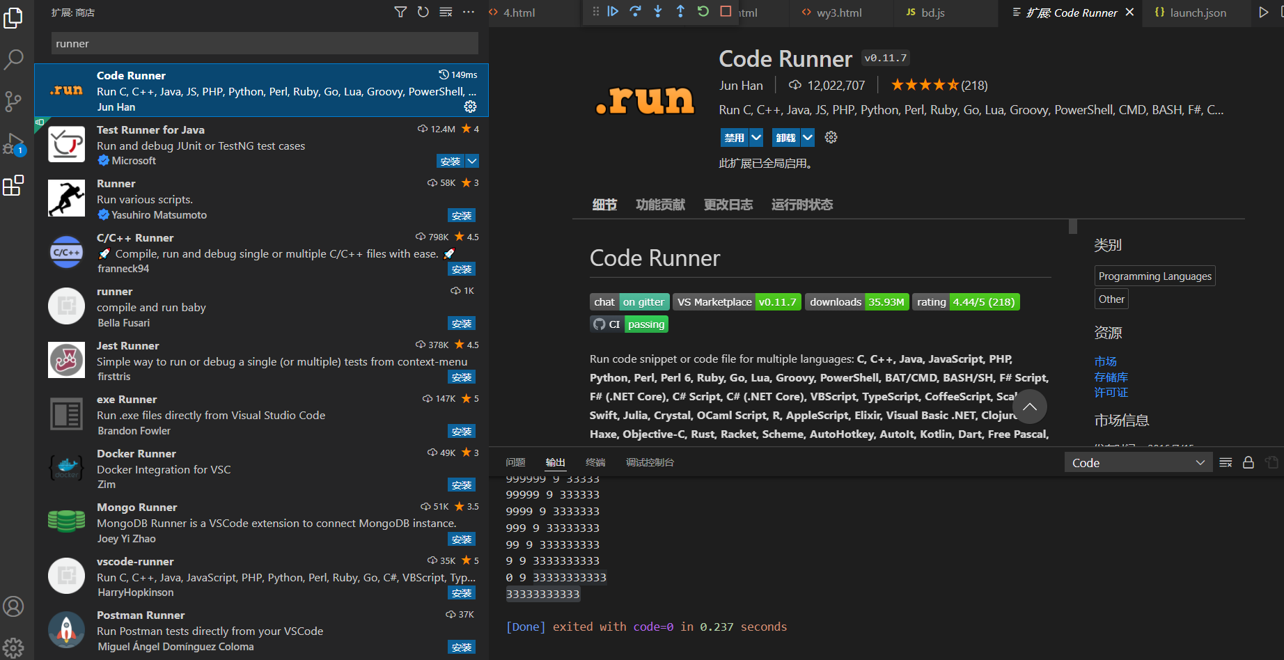Stop the debug session
The image size is (1284, 660).
[726, 11]
